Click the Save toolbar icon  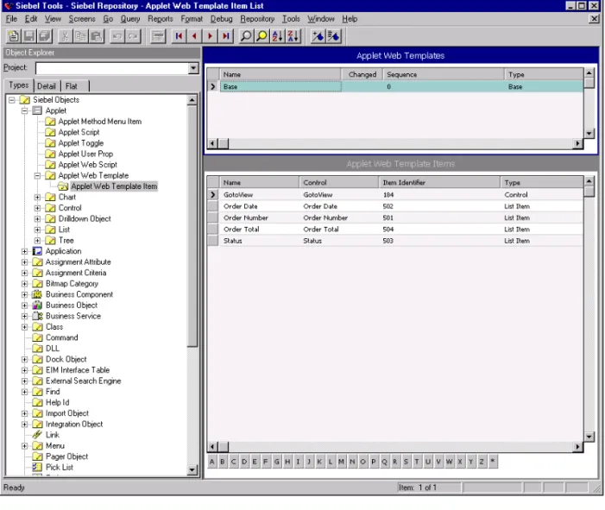28,36
